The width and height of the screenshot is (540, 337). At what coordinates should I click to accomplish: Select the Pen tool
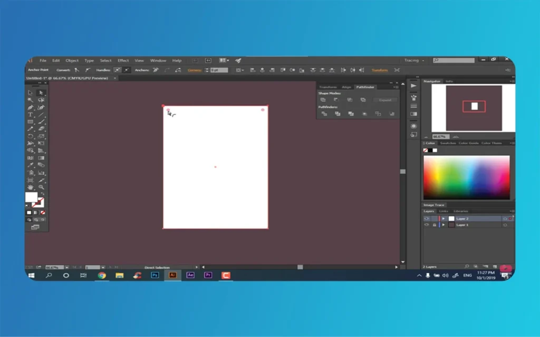coord(31,107)
